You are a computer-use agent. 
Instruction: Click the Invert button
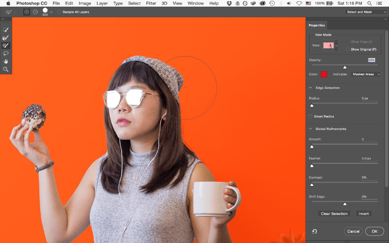point(364,214)
